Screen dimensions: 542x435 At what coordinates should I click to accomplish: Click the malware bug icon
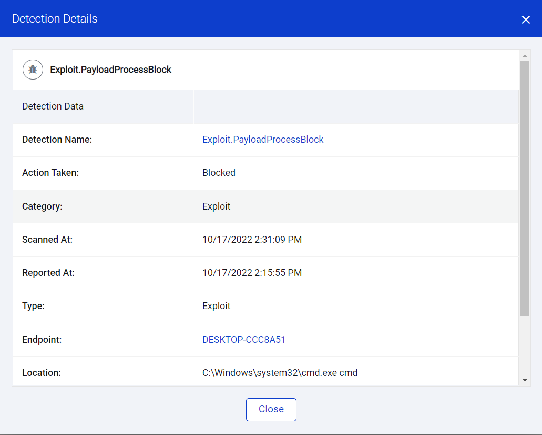(x=33, y=69)
